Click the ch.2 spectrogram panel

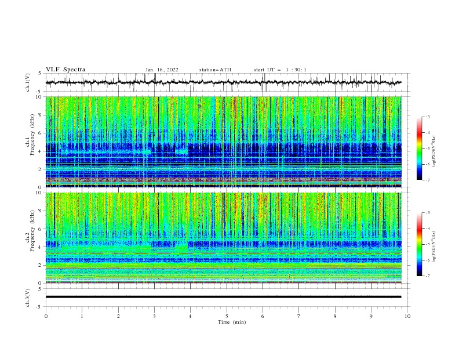[x=224, y=238]
